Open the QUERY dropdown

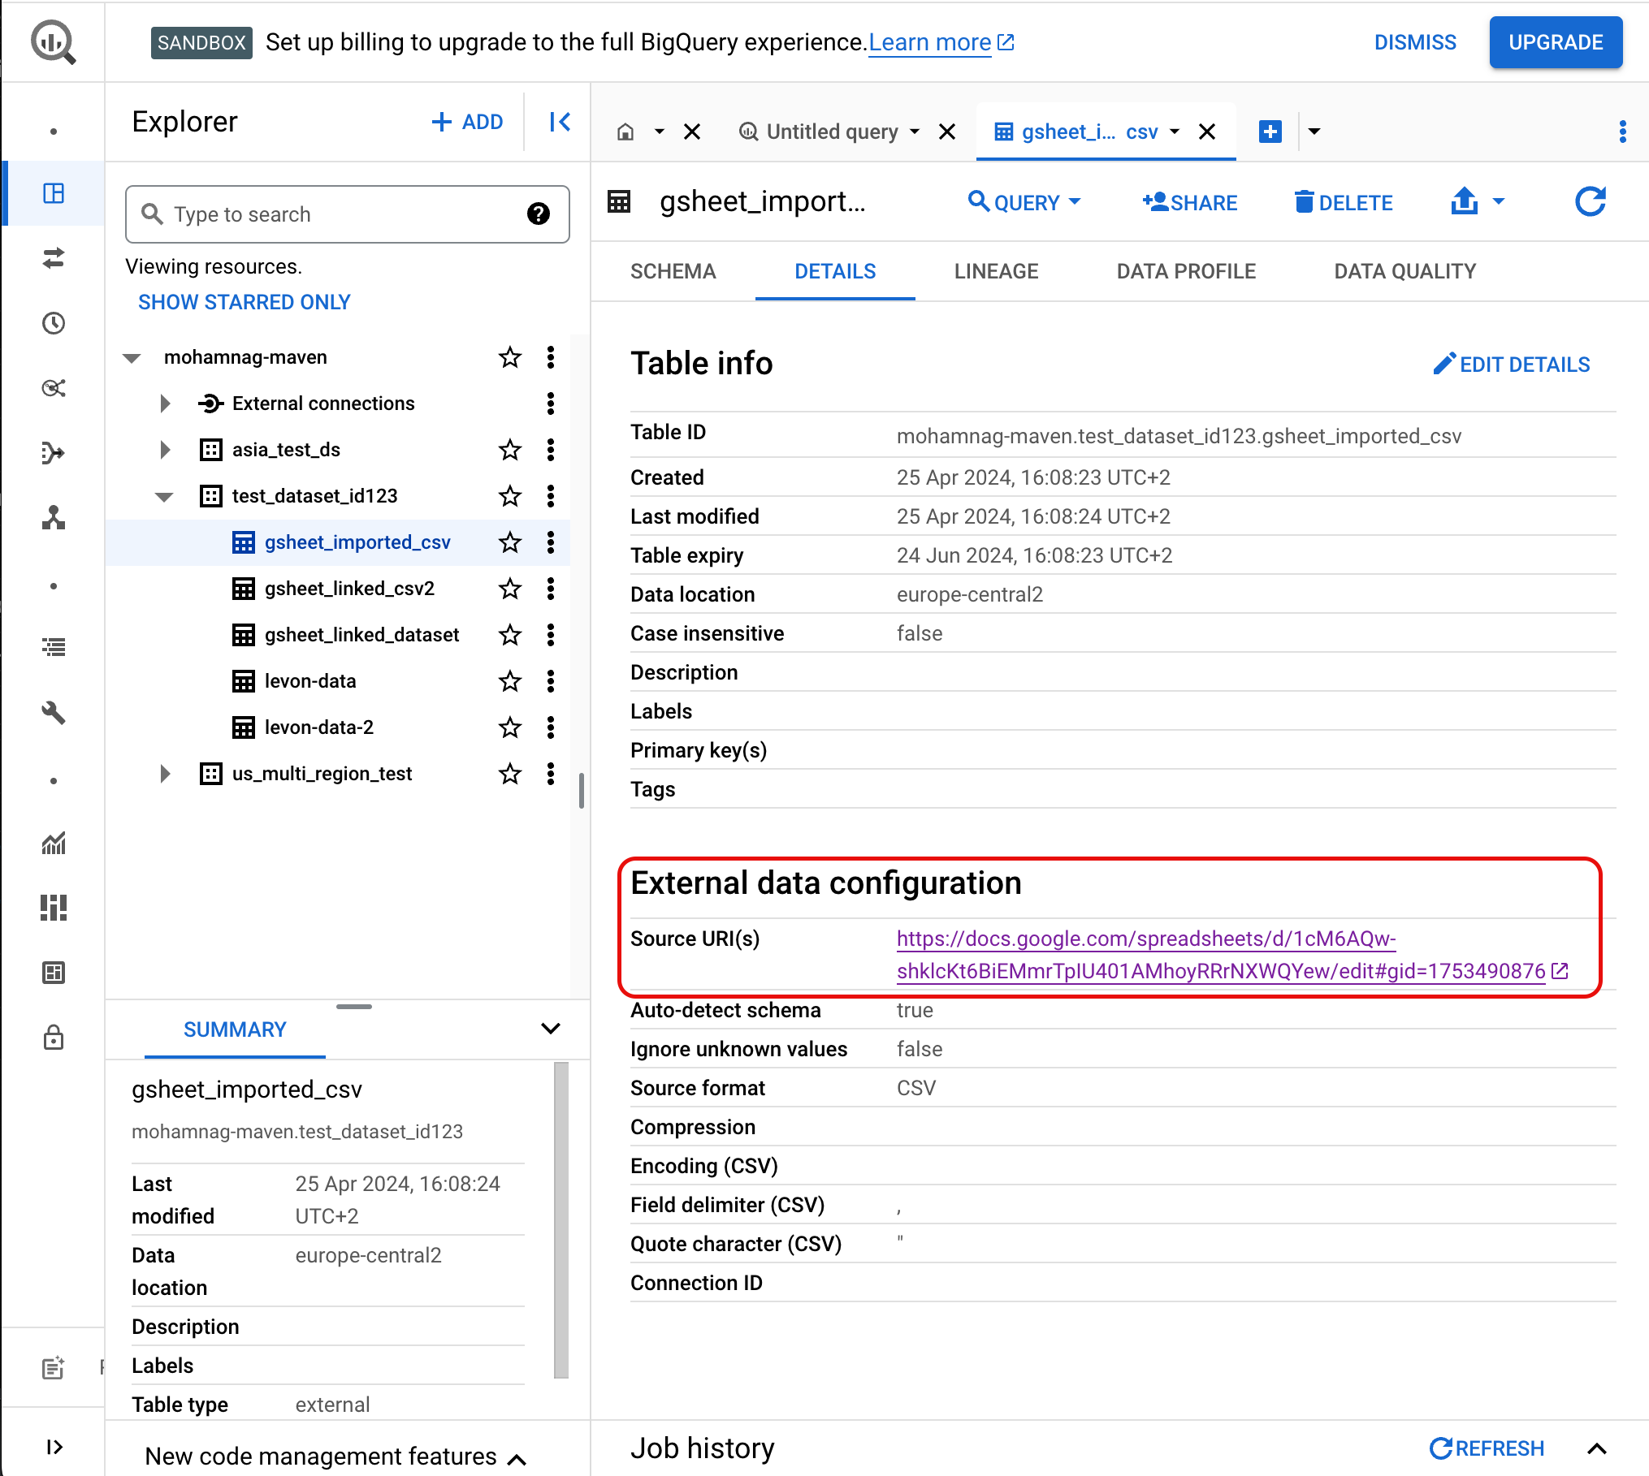point(1025,202)
